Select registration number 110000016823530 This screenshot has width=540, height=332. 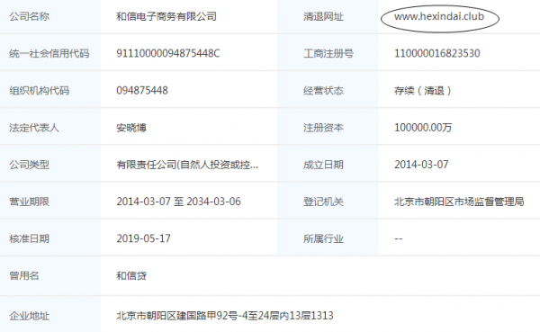click(437, 53)
